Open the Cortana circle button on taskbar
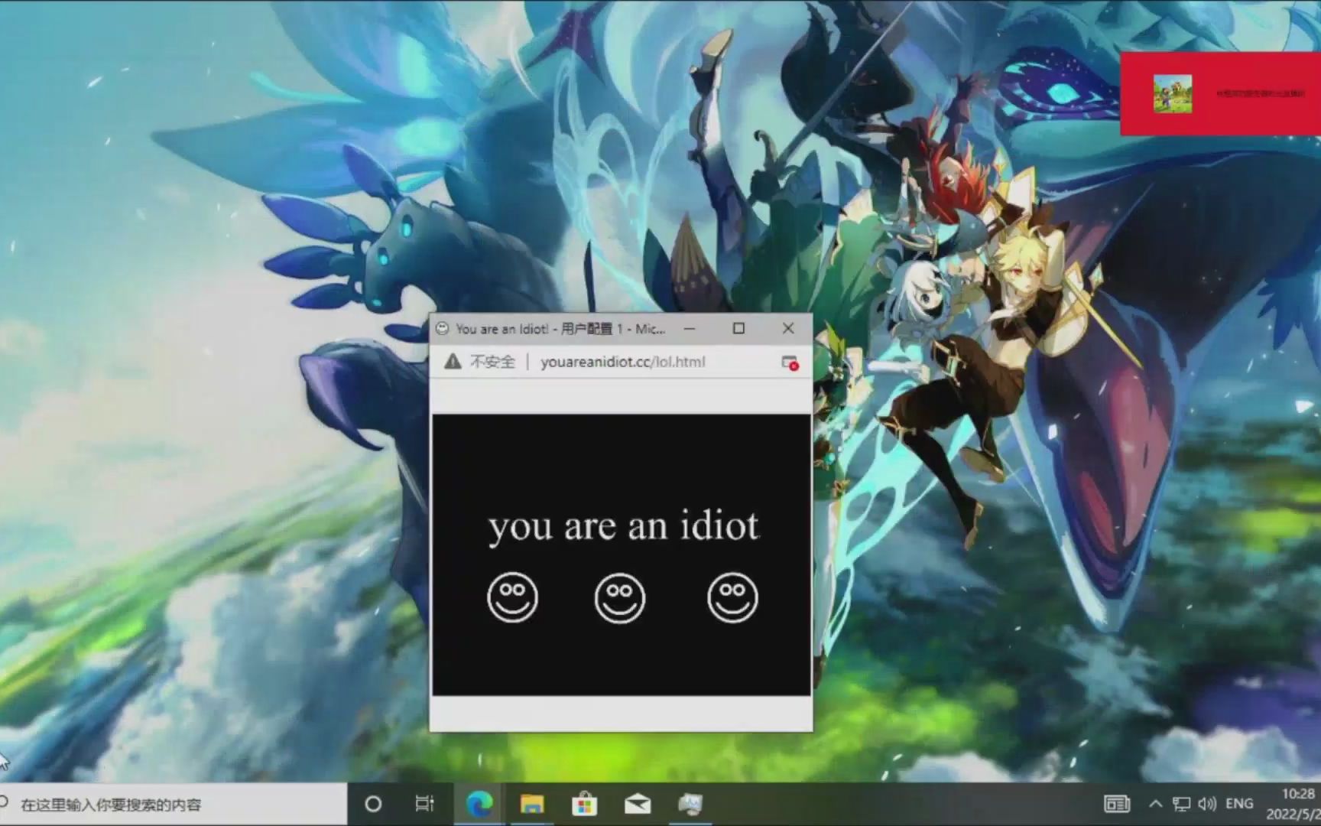Image resolution: width=1321 pixels, height=826 pixels. [373, 804]
